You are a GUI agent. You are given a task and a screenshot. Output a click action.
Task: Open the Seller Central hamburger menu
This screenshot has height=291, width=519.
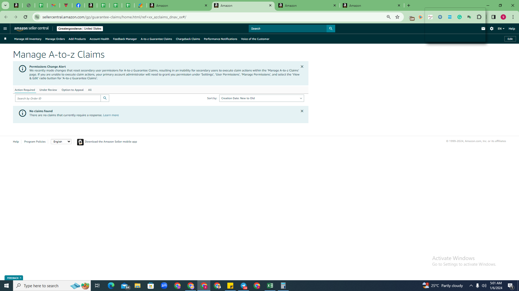pos(5,29)
